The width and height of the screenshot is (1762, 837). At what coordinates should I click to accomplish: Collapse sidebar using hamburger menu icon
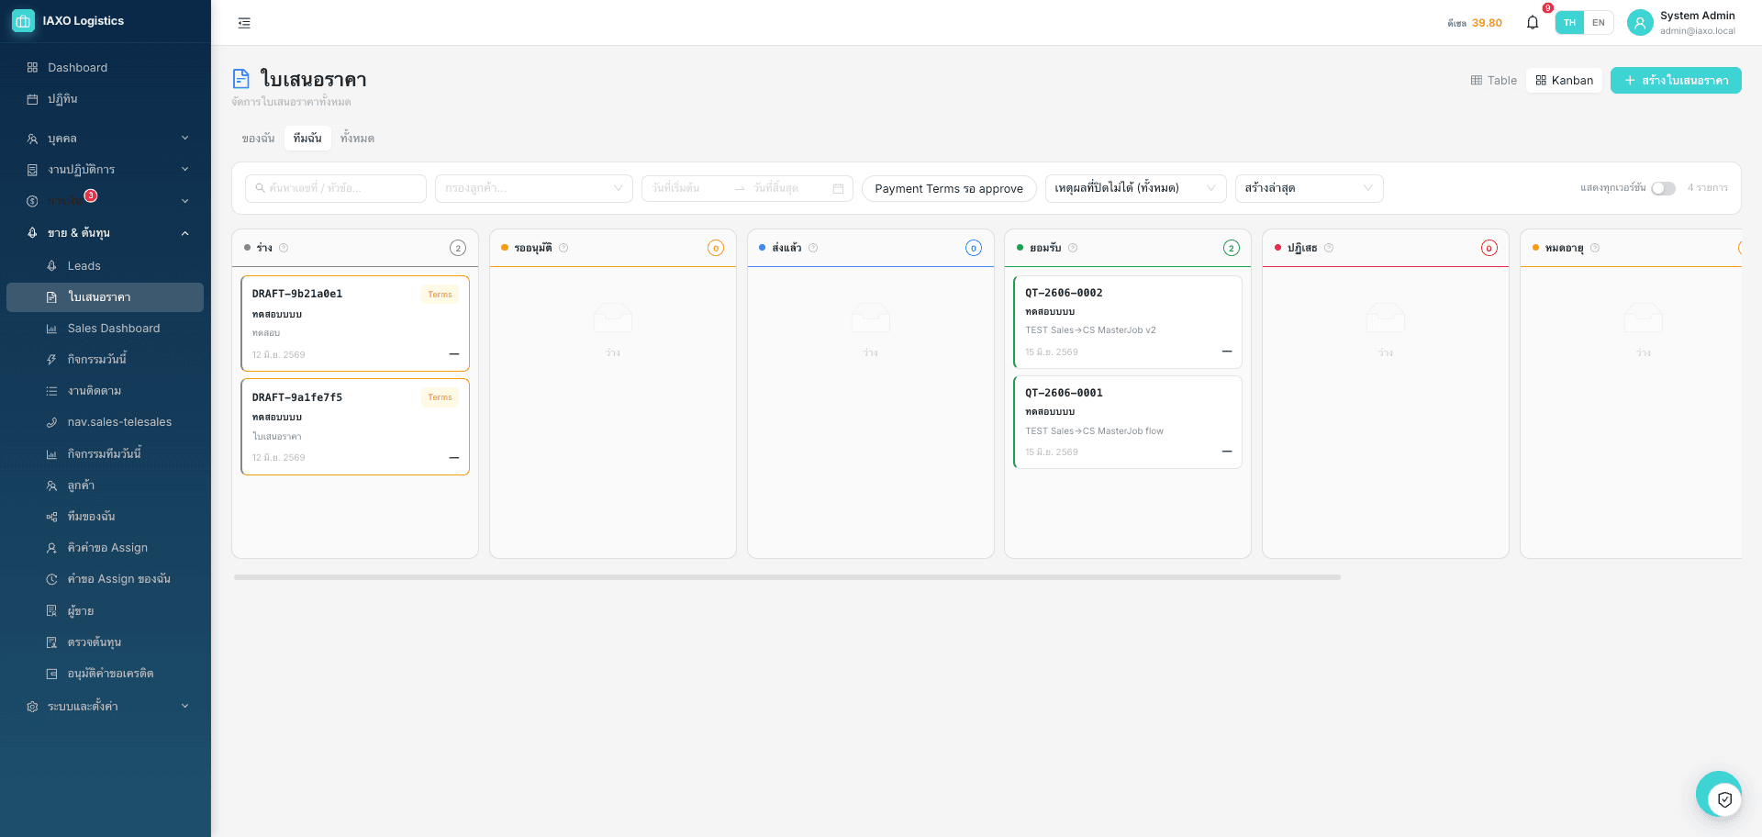pyautogui.click(x=244, y=23)
